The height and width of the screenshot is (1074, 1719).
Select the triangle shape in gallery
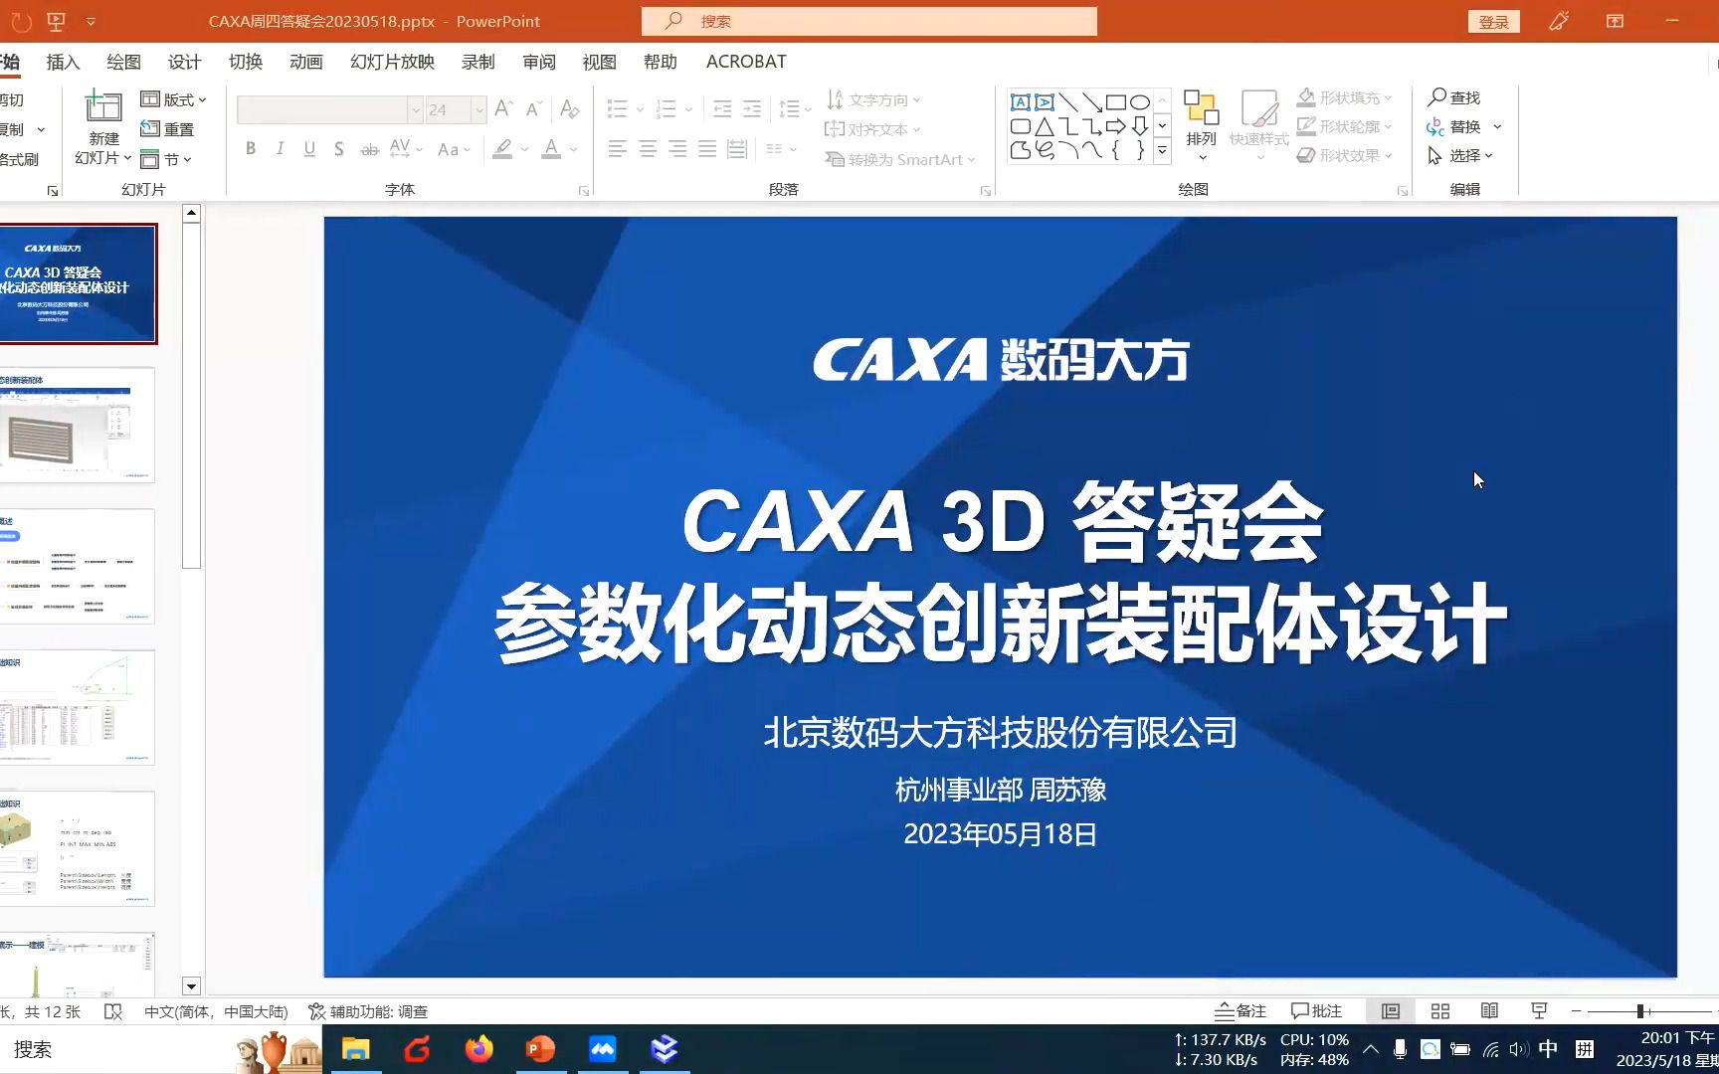[x=1044, y=126]
